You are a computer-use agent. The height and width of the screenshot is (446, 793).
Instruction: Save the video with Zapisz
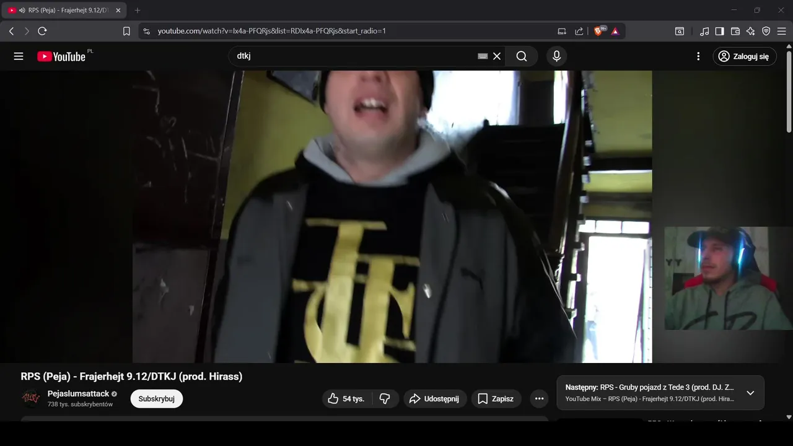tap(496, 399)
